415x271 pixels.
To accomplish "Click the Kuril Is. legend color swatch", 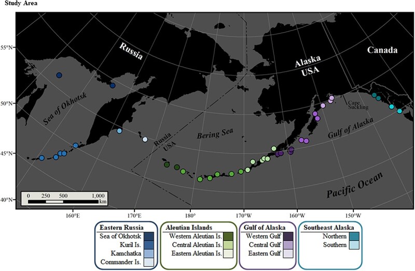I will 149,245.
